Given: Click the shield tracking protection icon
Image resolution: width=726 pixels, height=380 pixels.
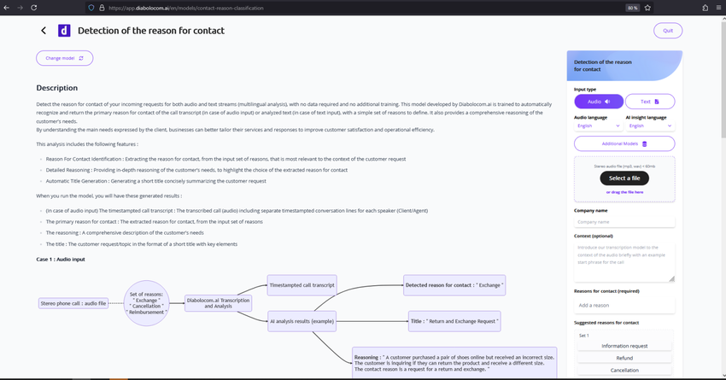Looking at the screenshot, I should tap(91, 8).
